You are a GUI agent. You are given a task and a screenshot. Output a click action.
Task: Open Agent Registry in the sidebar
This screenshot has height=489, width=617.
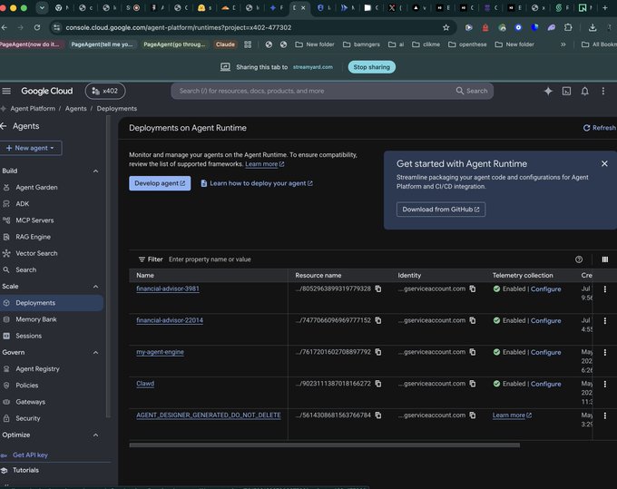37,369
